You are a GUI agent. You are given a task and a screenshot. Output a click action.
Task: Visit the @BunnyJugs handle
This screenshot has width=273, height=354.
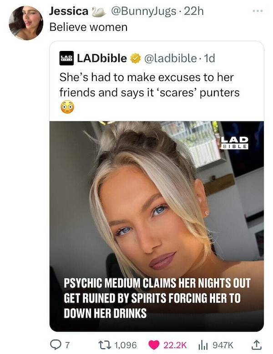tap(143, 11)
